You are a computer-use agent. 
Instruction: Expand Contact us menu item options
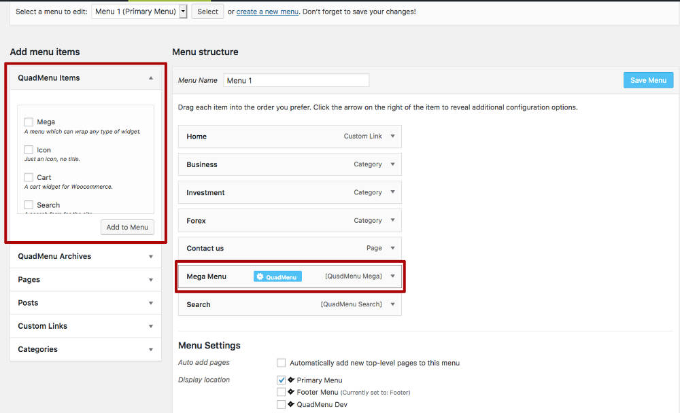pyautogui.click(x=392, y=248)
